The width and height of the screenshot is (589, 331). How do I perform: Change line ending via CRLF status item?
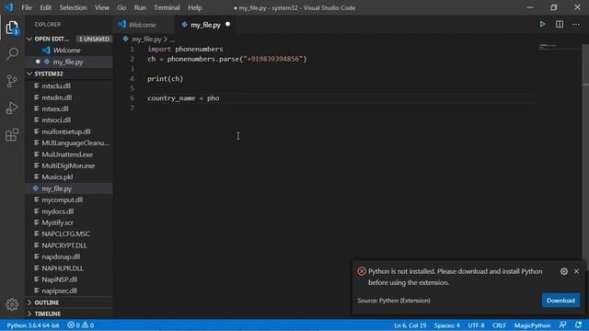(499, 325)
